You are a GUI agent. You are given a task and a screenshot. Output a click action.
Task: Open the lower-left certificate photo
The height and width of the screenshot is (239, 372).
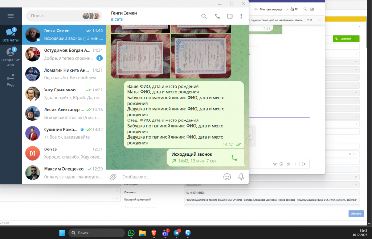(140, 56)
